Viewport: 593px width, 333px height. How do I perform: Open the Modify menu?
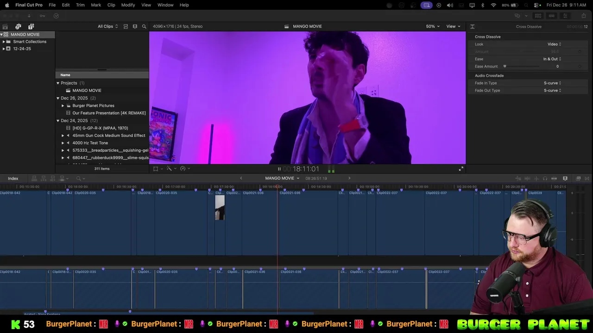[128, 5]
